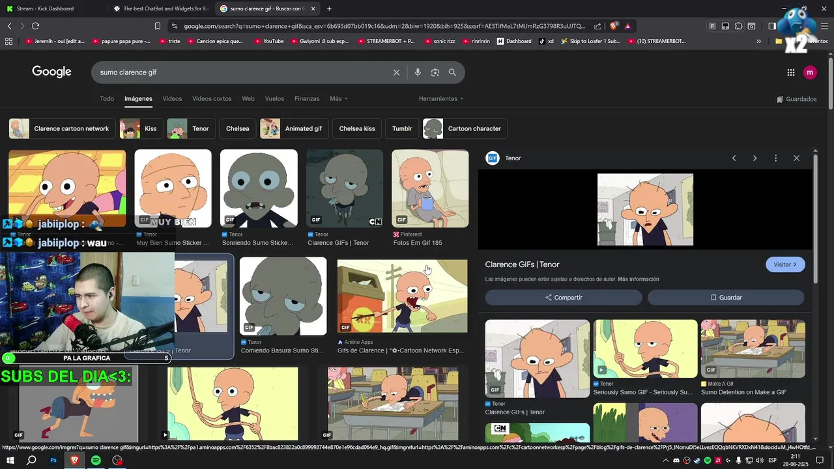
Task: Click the Compartir share button
Action: [564, 298]
